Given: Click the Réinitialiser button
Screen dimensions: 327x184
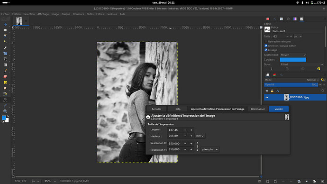Looking at the screenshot, I should (258, 109).
